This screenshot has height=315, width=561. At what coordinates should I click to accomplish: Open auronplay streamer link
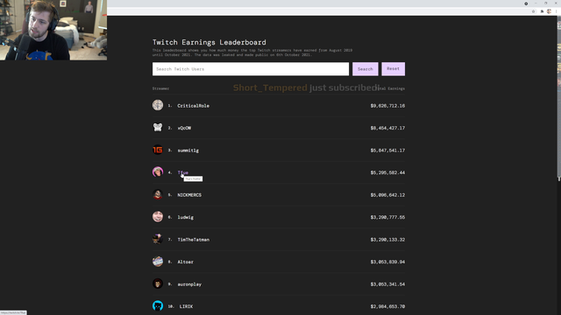pos(189,284)
